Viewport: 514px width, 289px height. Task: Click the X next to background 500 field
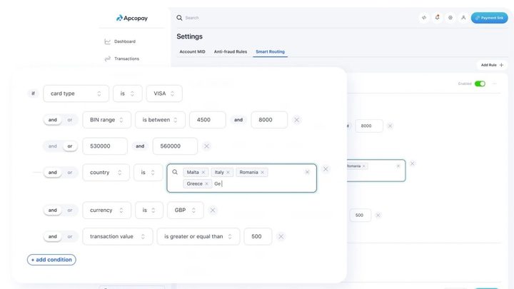(378, 216)
